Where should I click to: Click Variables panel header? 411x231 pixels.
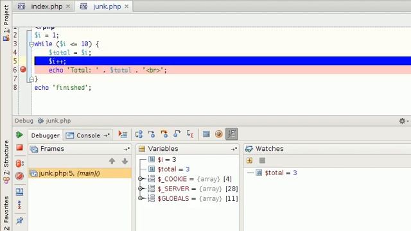click(188, 149)
